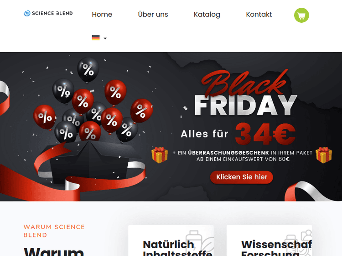Click the Klicken Sie hier button
This screenshot has height=256, width=342.
tap(241, 177)
